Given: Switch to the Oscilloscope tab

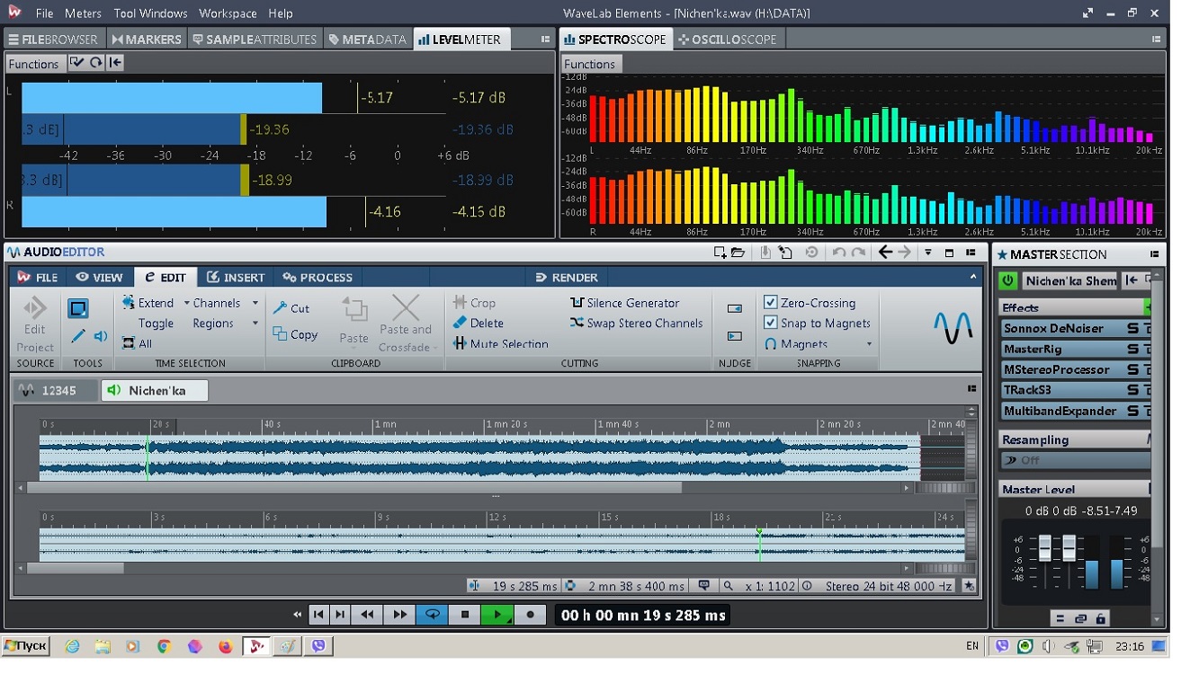Looking at the screenshot, I should tap(727, 40).
